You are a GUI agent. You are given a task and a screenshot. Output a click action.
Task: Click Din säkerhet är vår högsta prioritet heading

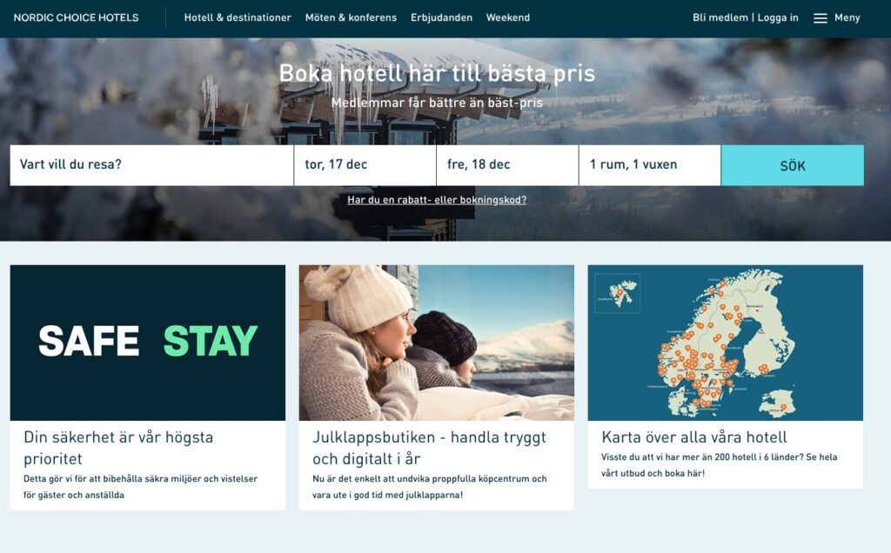point(118,448)
